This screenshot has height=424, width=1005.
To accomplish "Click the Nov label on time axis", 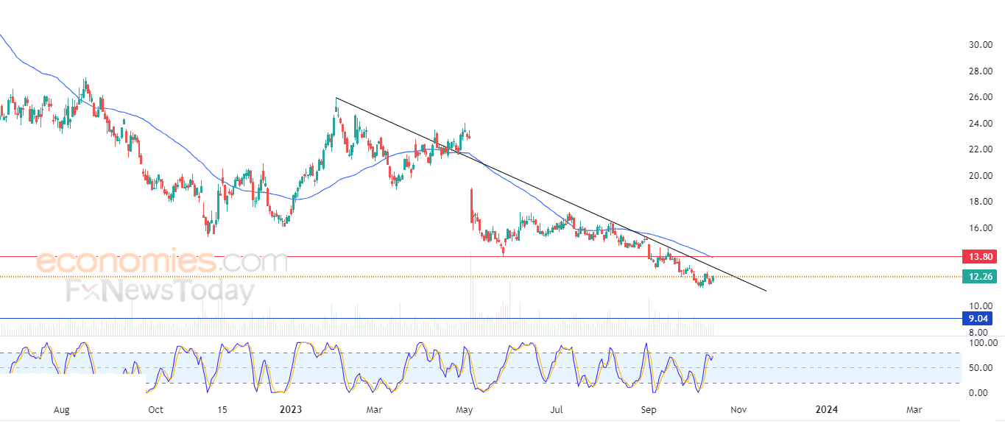I will 739,409.
